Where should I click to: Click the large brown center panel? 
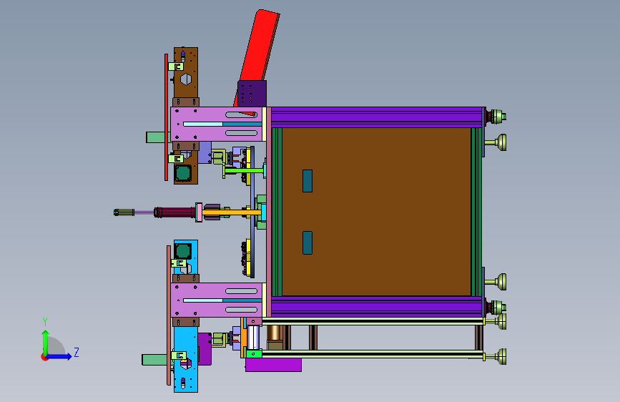(x=377, y=212)
